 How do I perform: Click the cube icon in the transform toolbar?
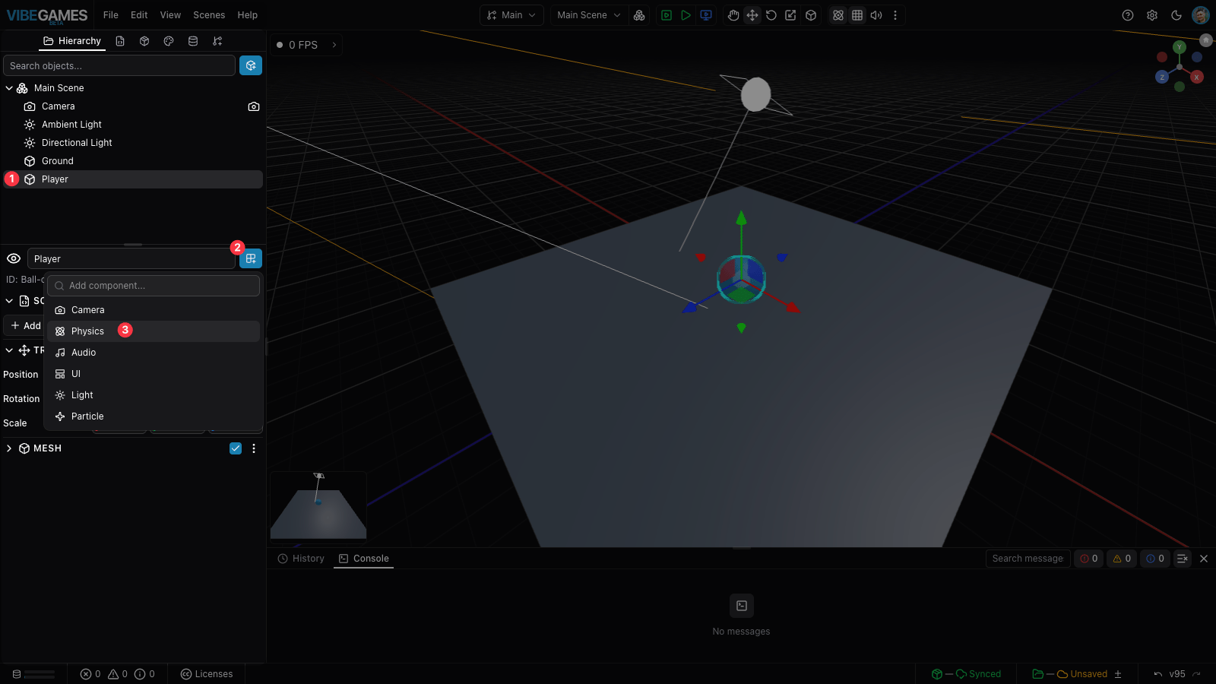[x=811, y=15]
